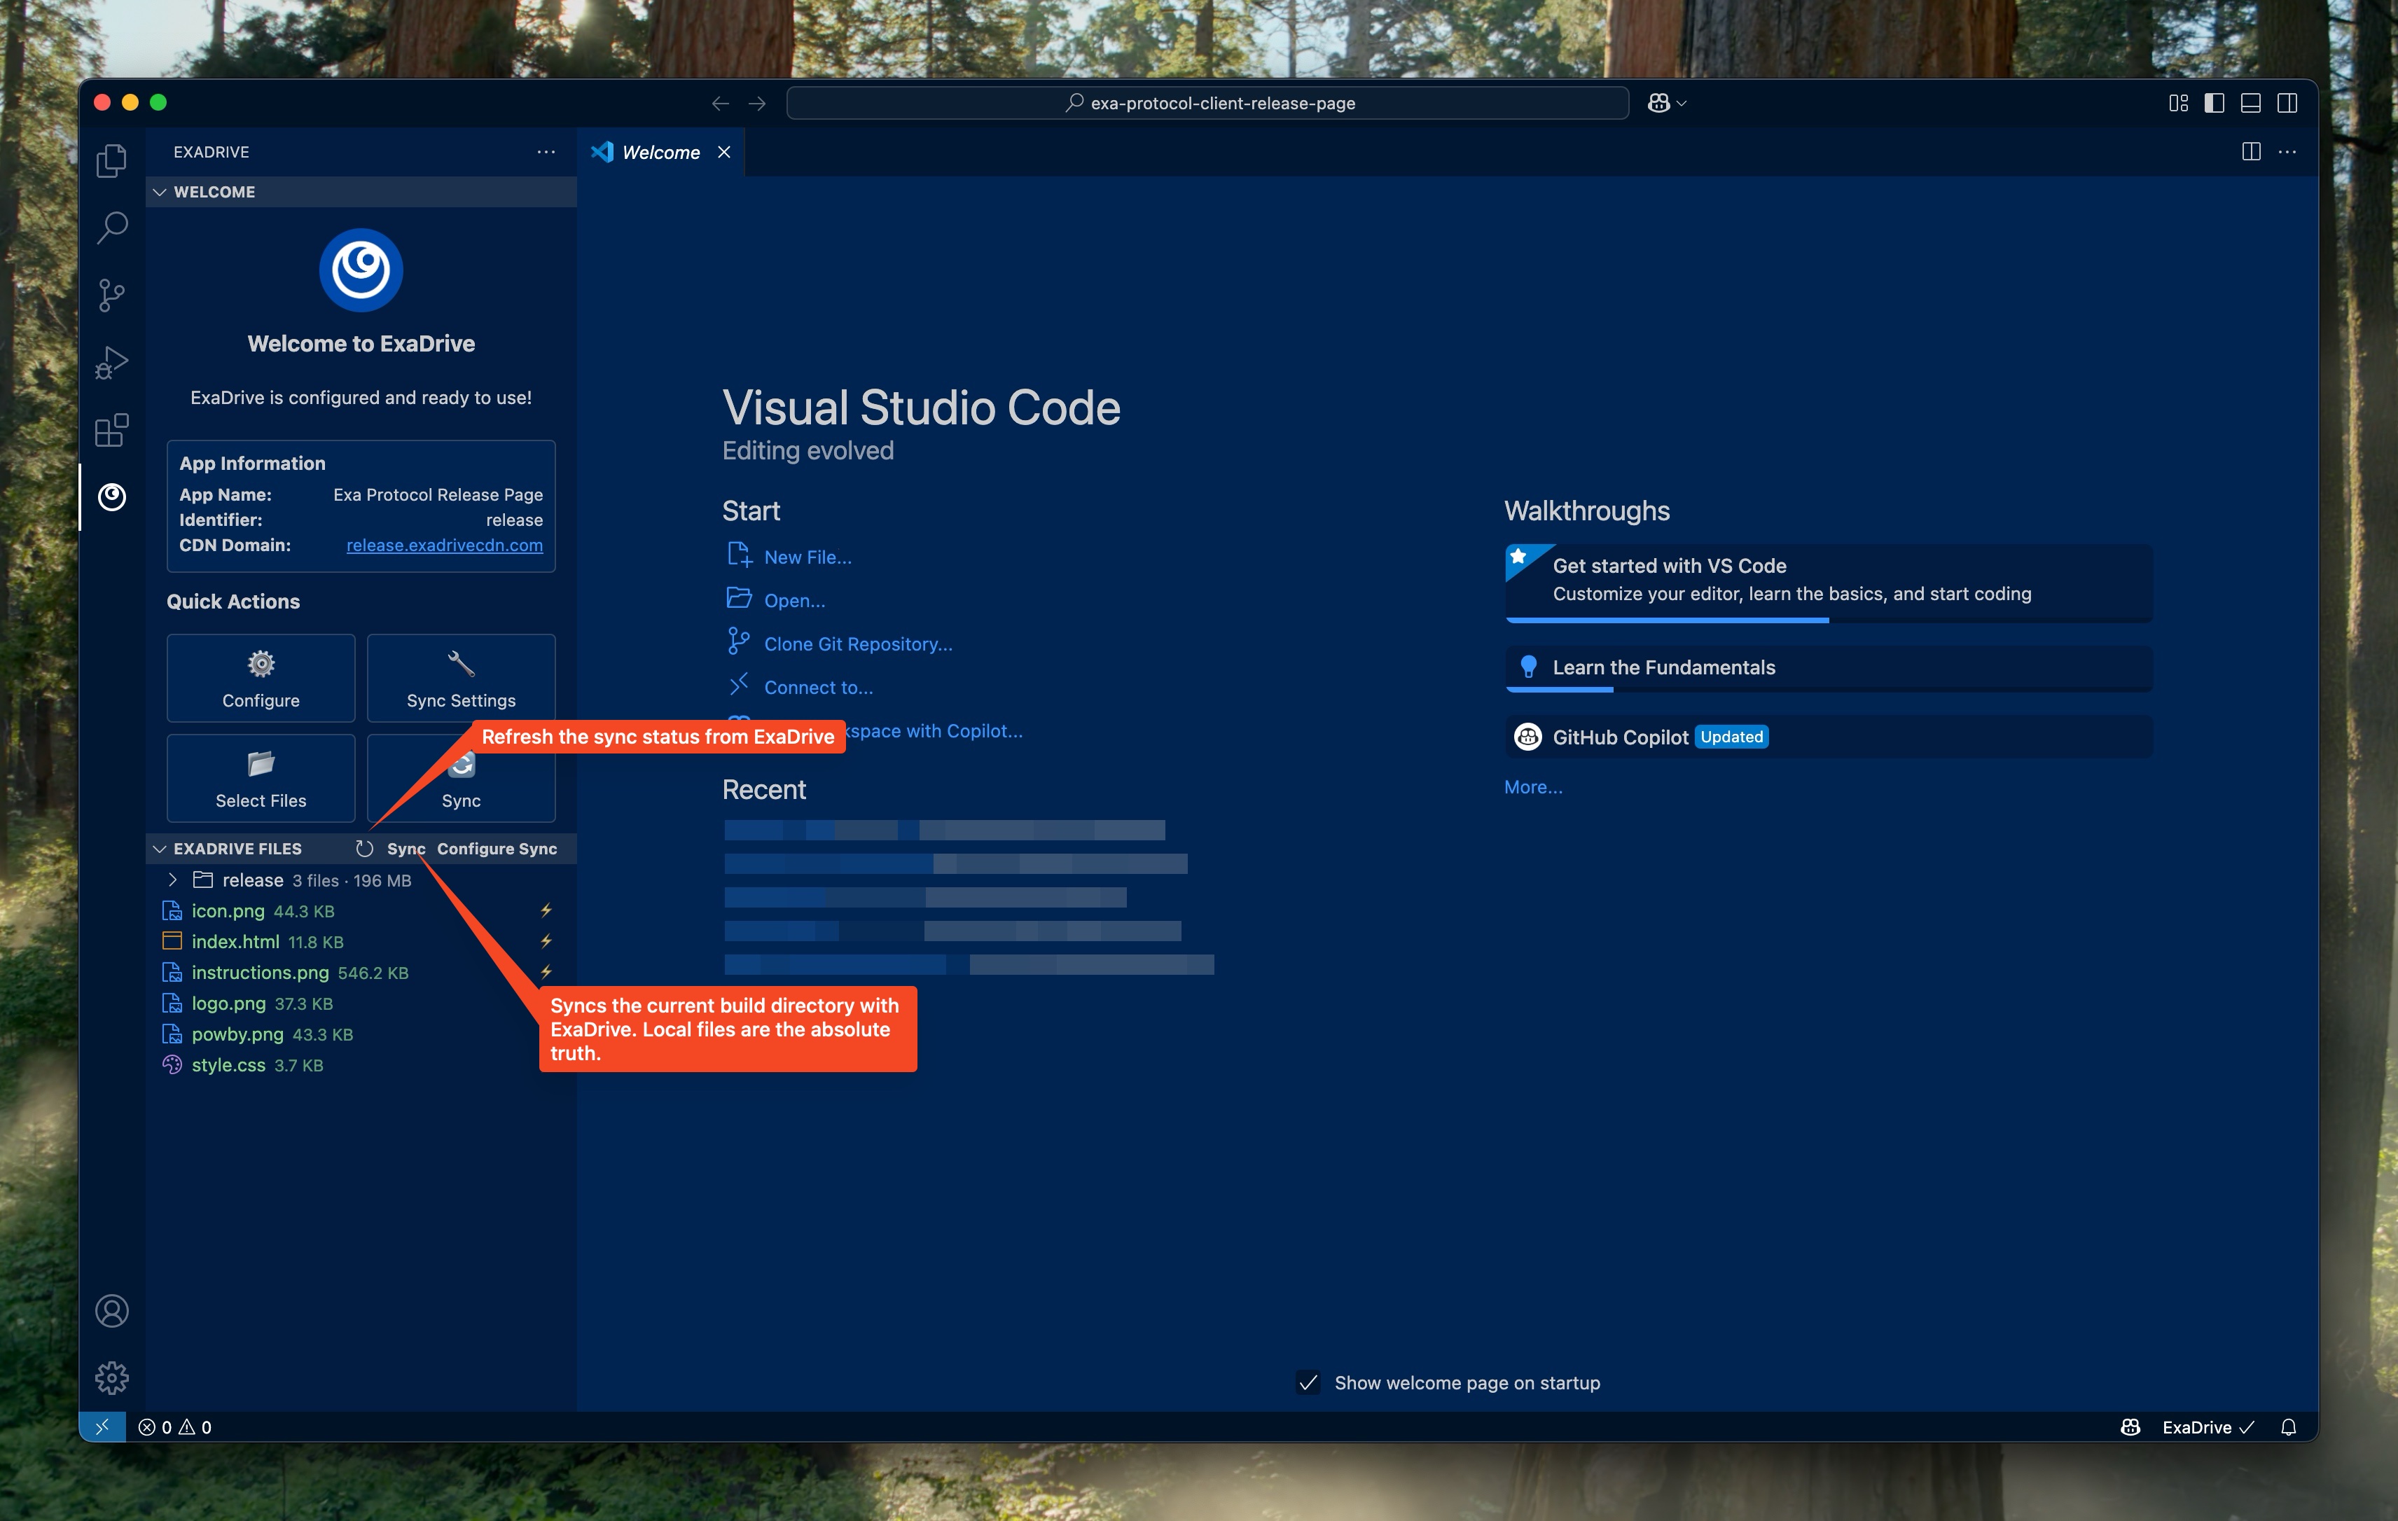Click the lightning icon next to icon.png

tap(546, 911)
